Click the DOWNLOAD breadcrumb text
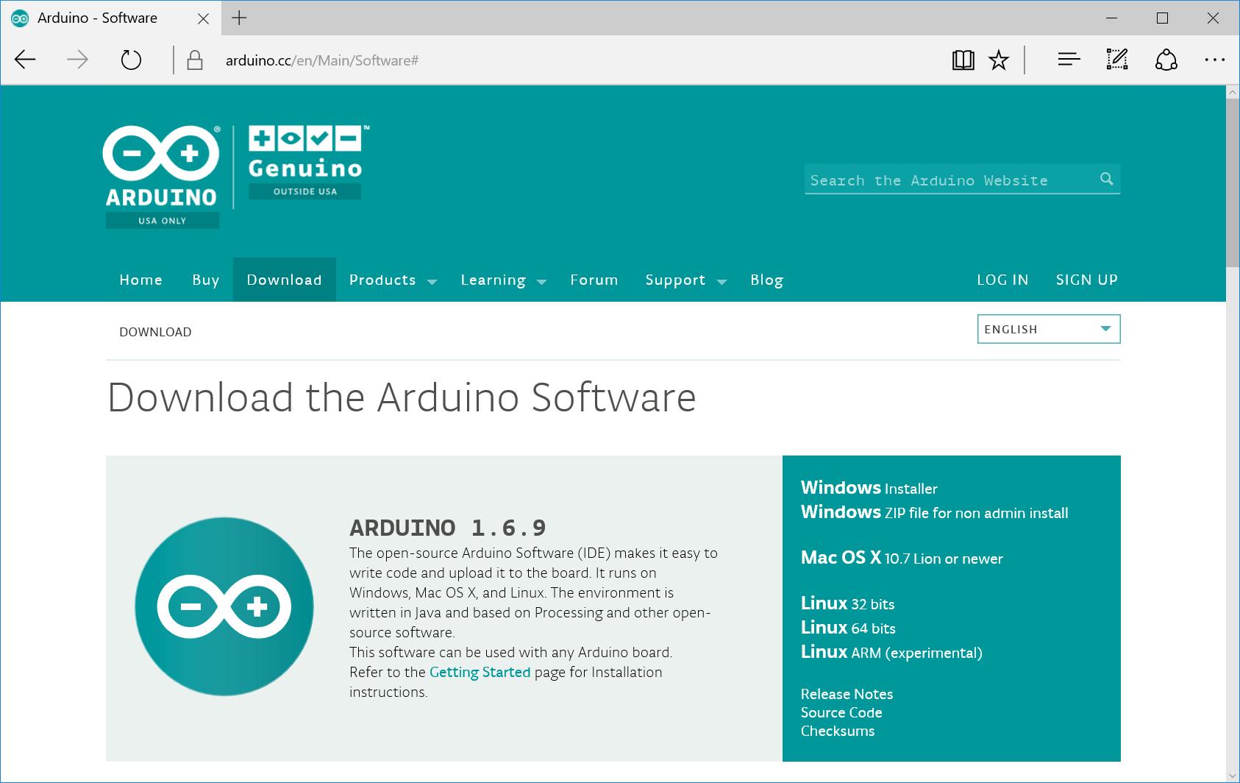 tap(155, 332)
